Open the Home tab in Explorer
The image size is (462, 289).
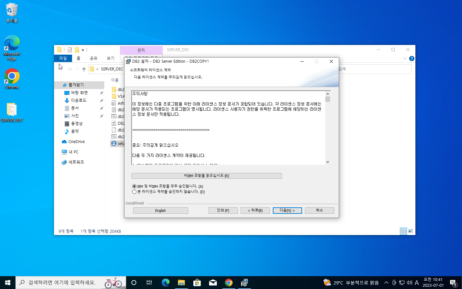(79, 58)
